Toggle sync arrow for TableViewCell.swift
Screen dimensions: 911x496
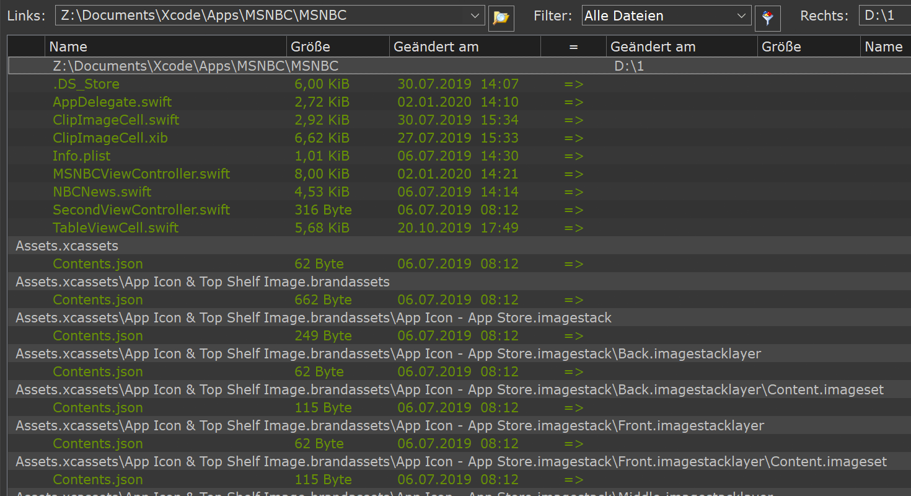(574, 228)
